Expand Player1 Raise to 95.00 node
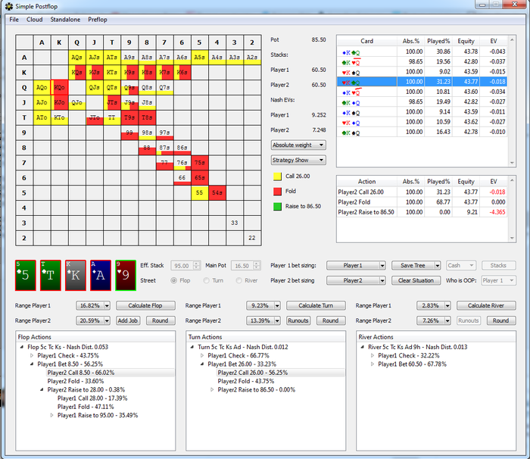530x459 pixels. click(51, 415)
